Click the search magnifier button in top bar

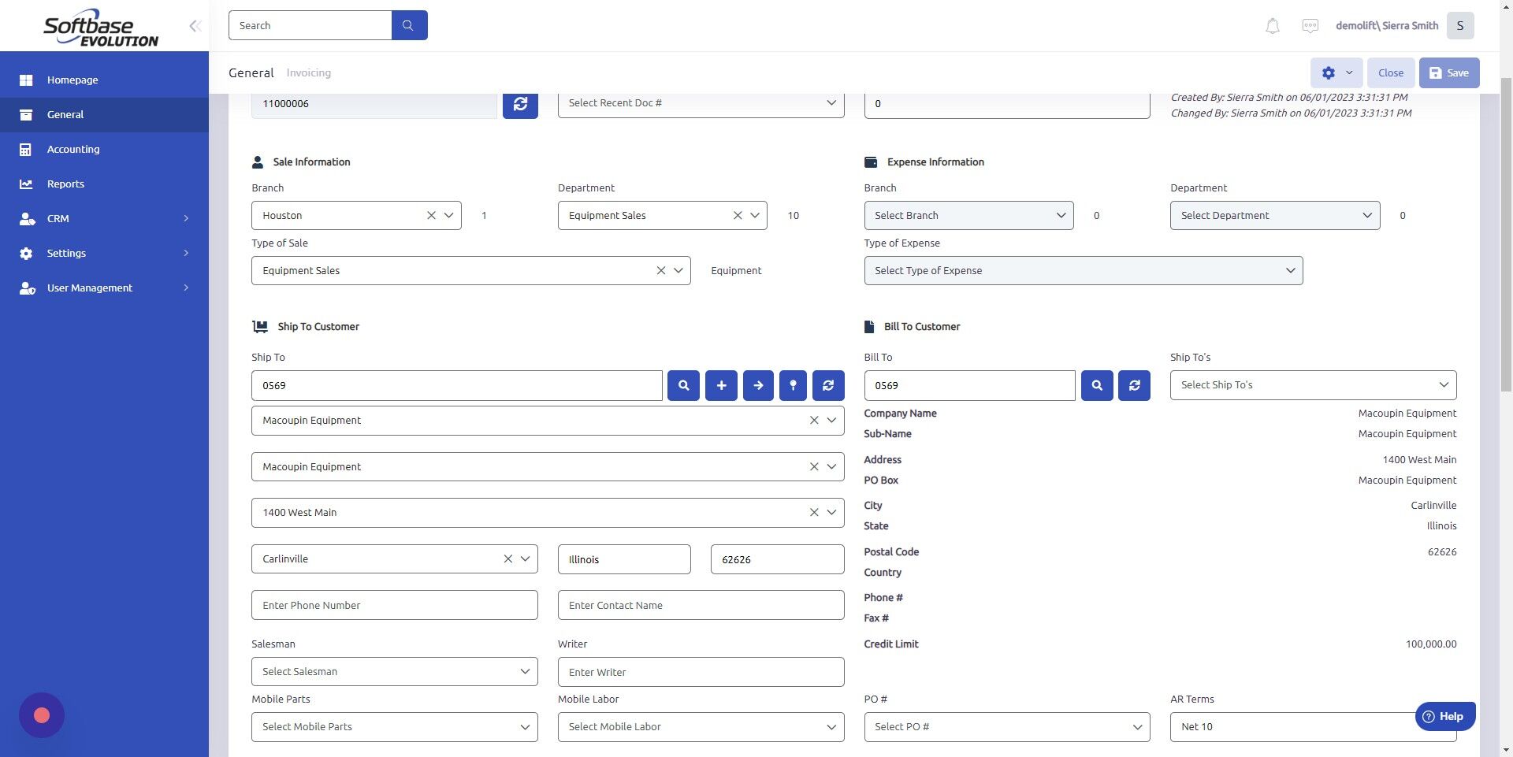[x=409, y=25]
